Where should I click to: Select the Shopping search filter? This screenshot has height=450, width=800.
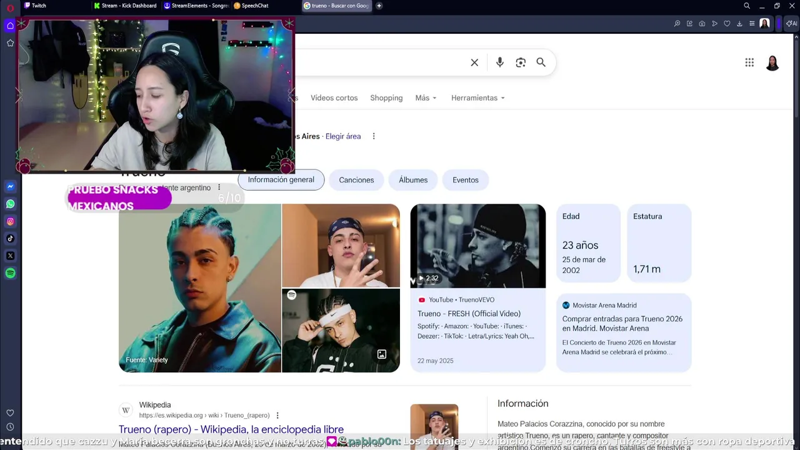coord(386,98)
